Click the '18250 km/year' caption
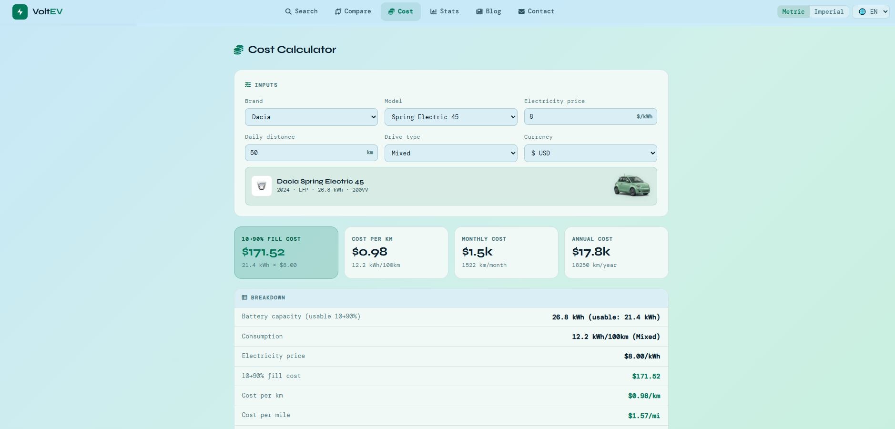This screenshot has height=429, width=895. (594, 265)
